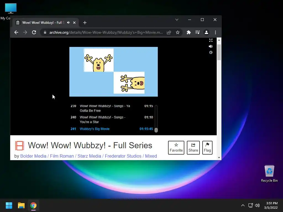Favorite this archive item
Image resolution: width=283 pixels, height=212 pixels.
click(176, 148)
